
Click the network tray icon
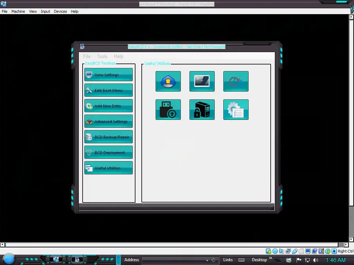(307, 260)
